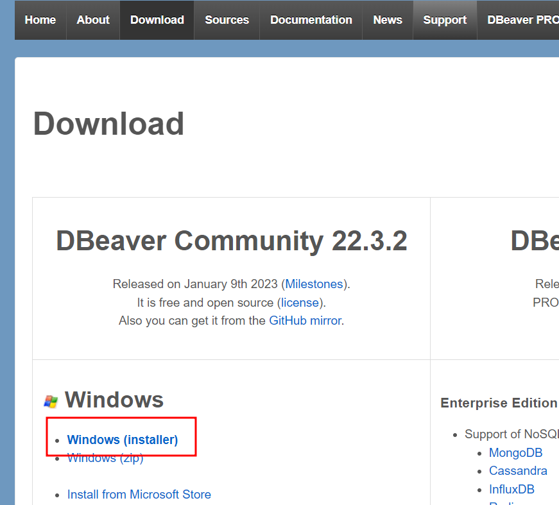Screen dimensions: 559x505
Task: Click the DBeaver Community 22.3.2 heading
Action: (x=232, y=241)
